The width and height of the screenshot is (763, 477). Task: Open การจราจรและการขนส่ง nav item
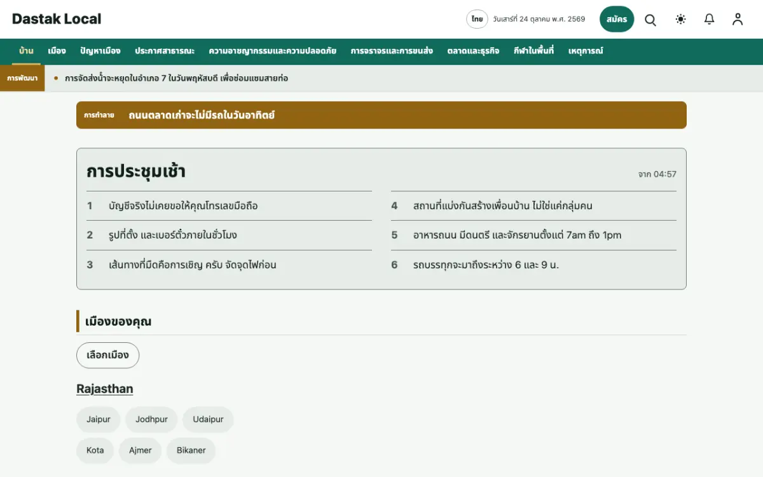pyautogui.click(x=392, y=51)
